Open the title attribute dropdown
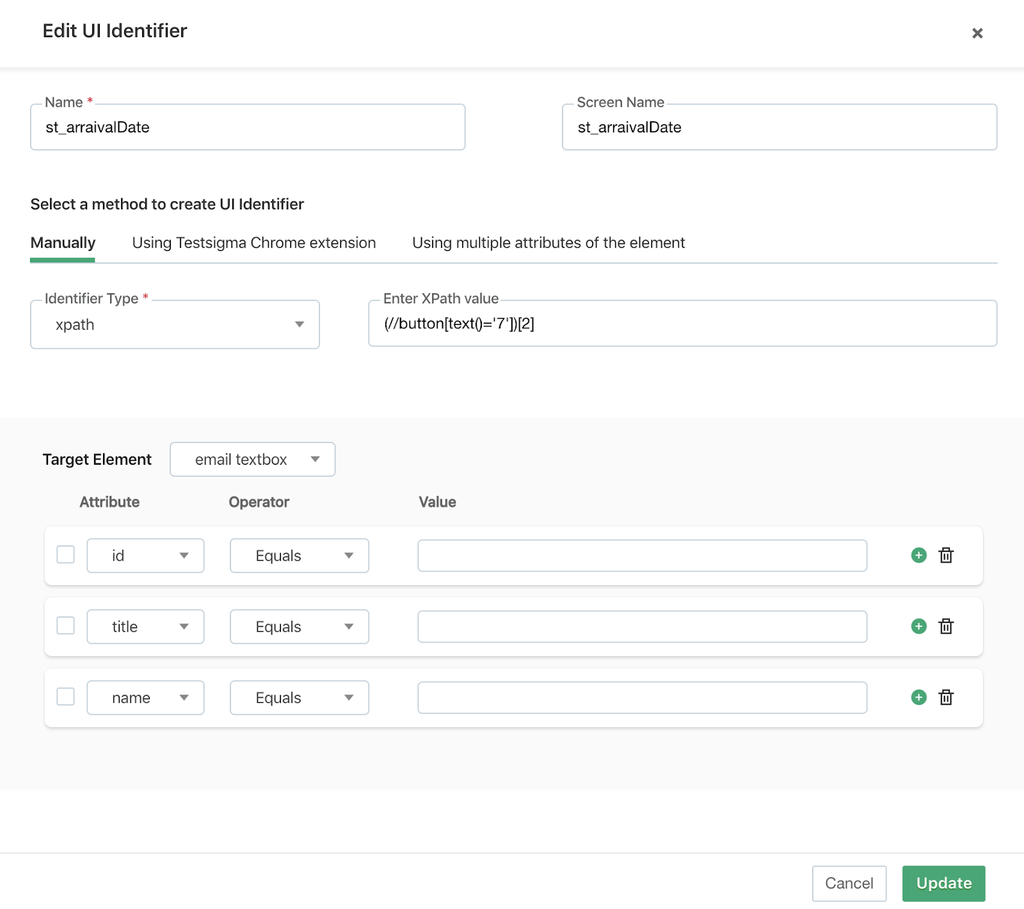 (145, 627)
